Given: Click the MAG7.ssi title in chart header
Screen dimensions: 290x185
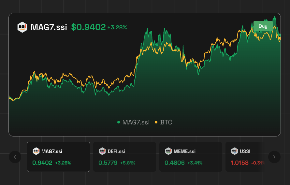Looking at the screenshot, I should click(49, 27).
